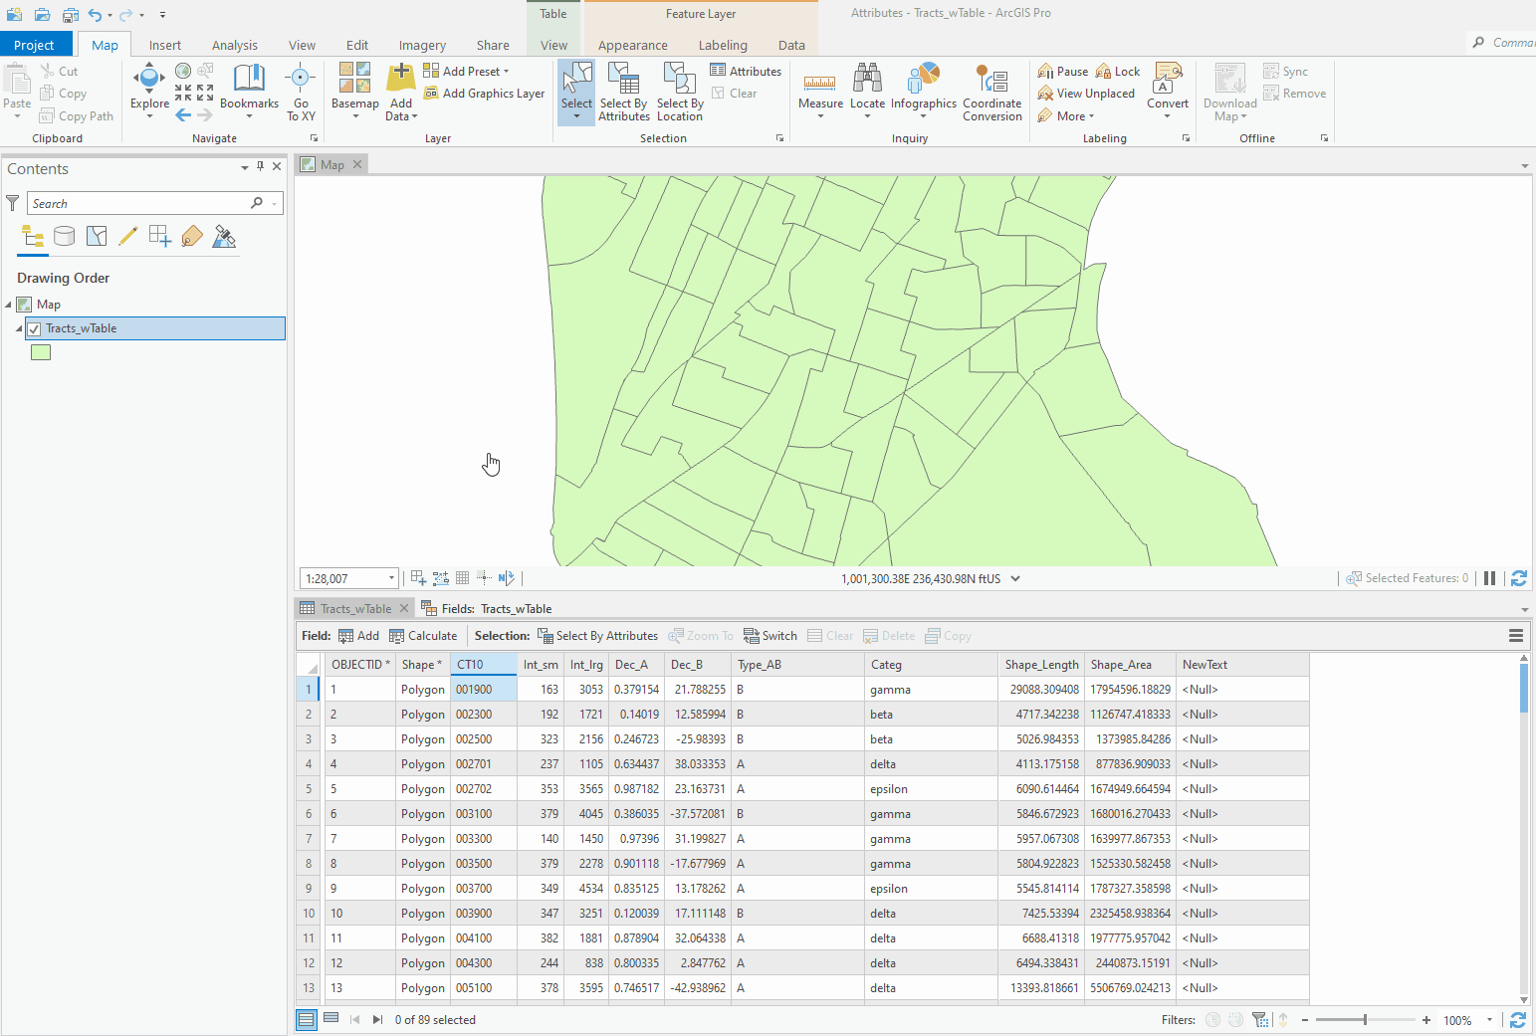
Task: Click the Switch selection button
Action: [x=770, y=636]
